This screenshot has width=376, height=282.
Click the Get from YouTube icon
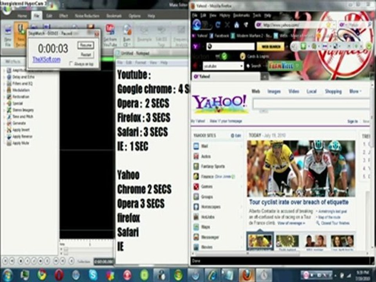point(110,30)
